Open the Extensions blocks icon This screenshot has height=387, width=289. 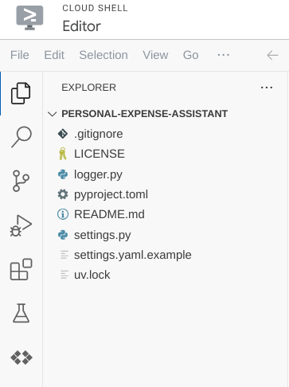pos(21,269)
